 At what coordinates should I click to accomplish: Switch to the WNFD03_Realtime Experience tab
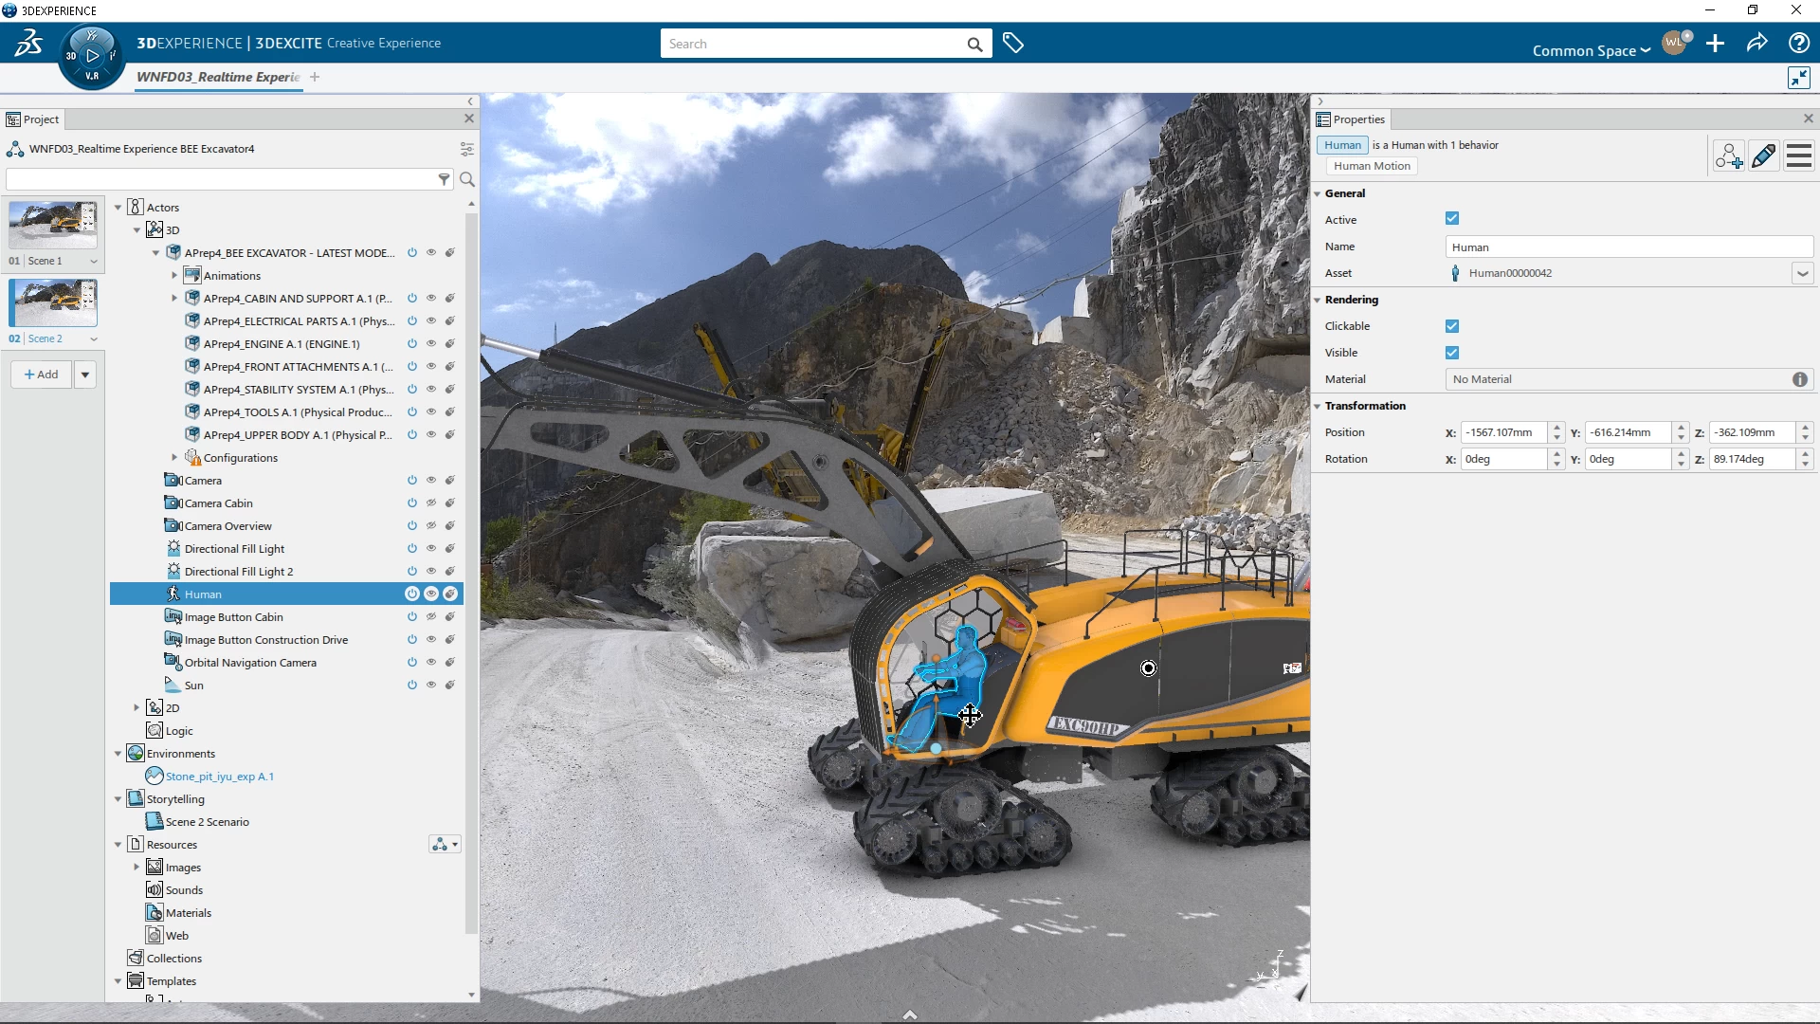[x=217, y=78]
